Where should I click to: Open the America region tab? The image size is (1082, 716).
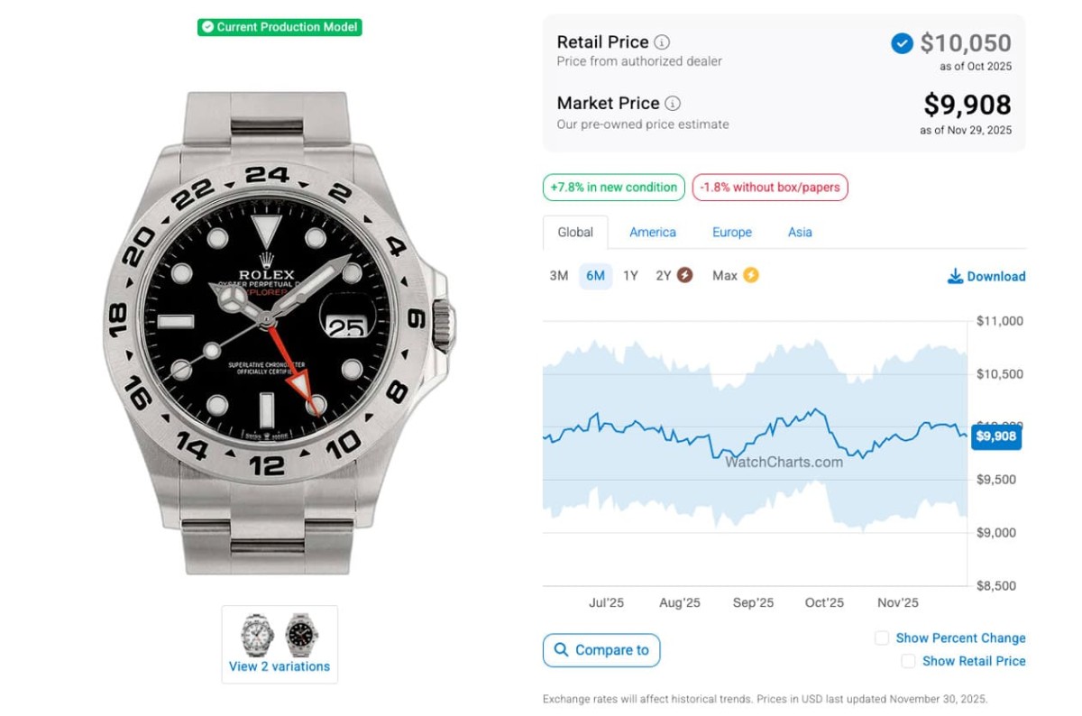pyautogui.click(x=653, y=233)
